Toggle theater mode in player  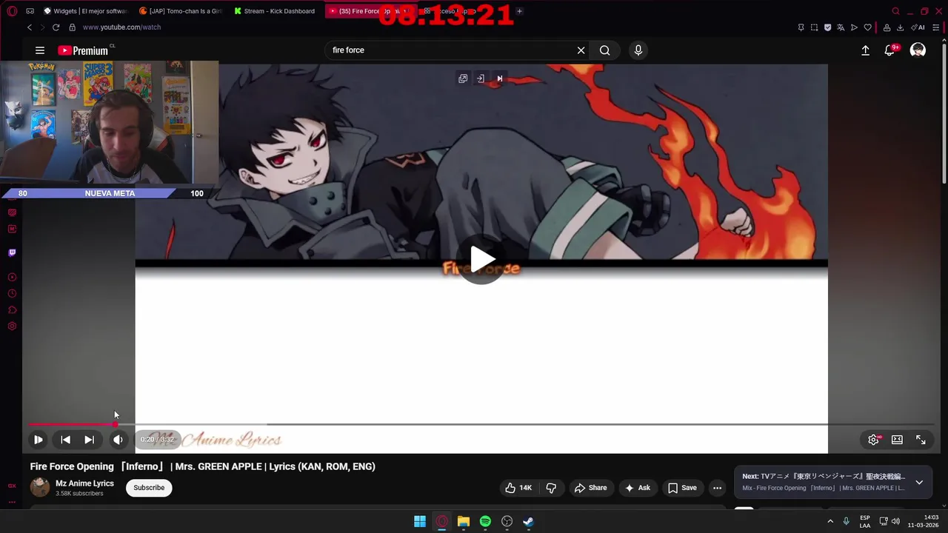click(897, 440)
